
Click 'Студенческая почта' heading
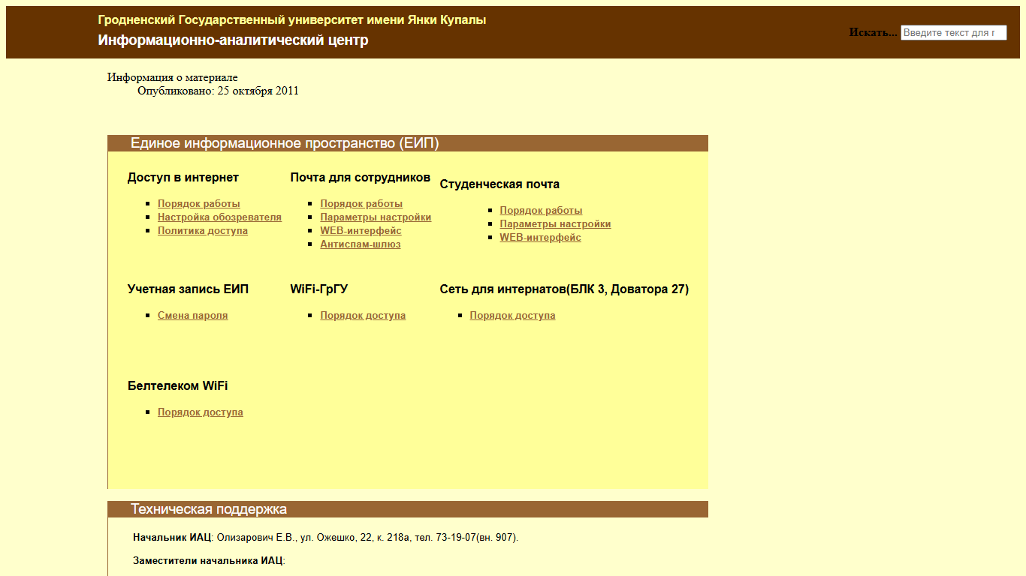(x=499, y=184)
